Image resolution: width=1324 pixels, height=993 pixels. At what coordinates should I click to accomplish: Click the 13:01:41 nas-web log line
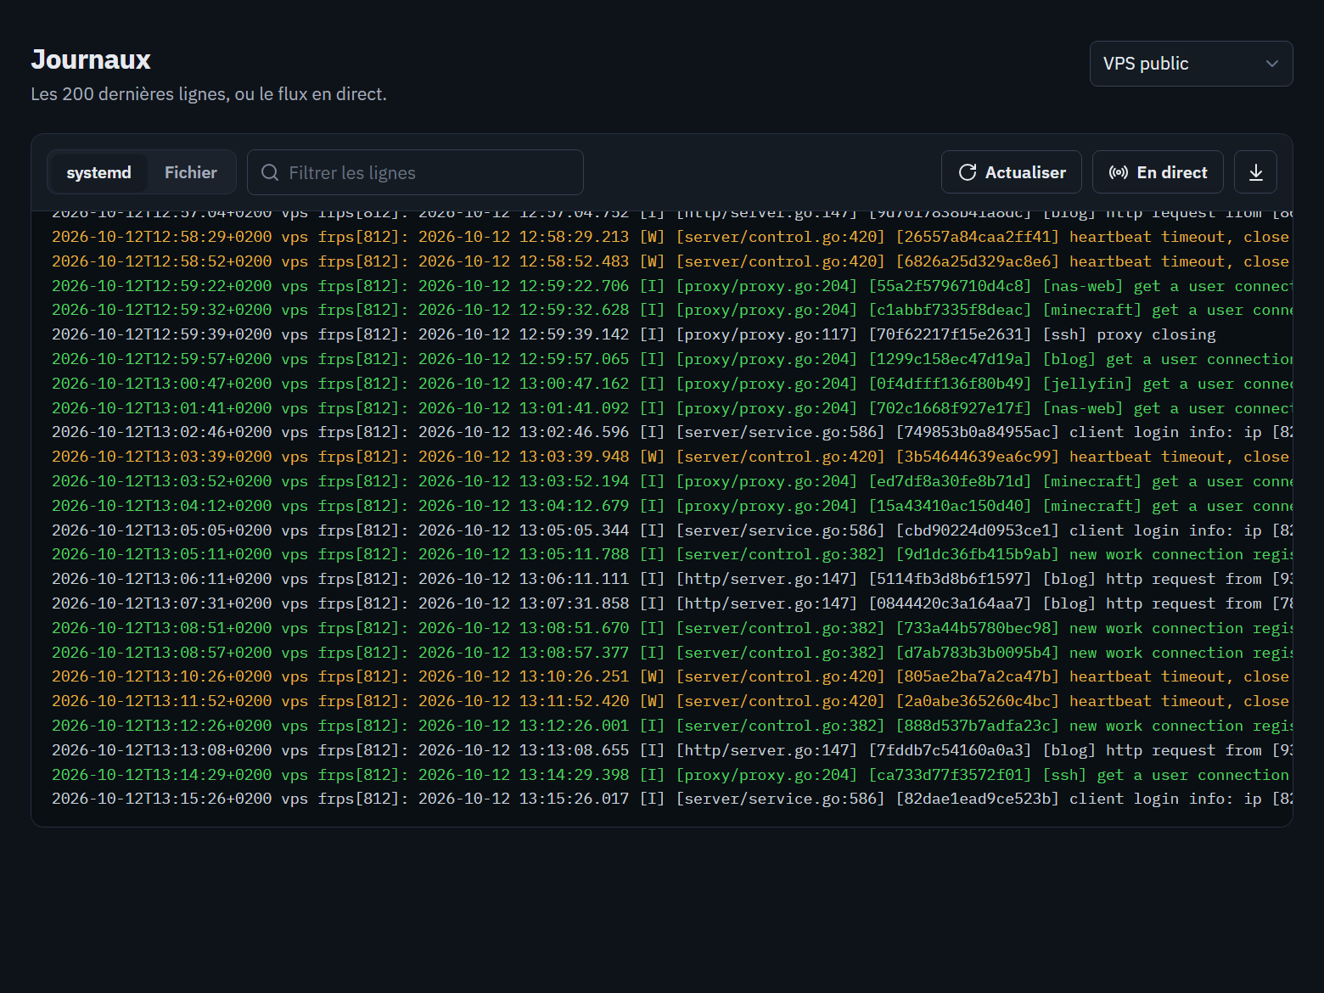coord(670,408)
